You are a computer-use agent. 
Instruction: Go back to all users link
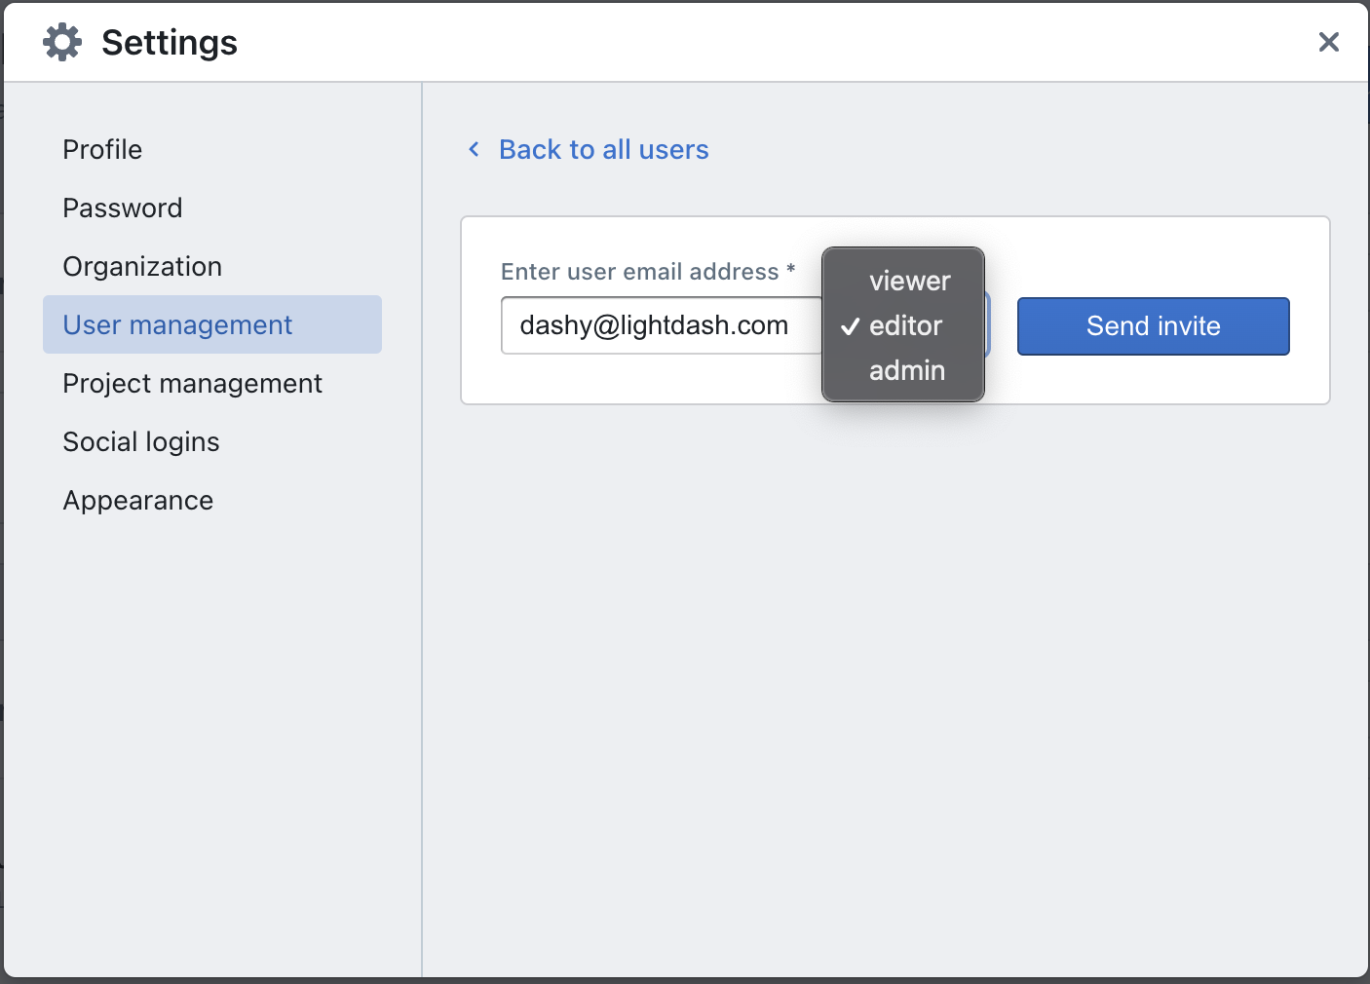coord(603,149)
